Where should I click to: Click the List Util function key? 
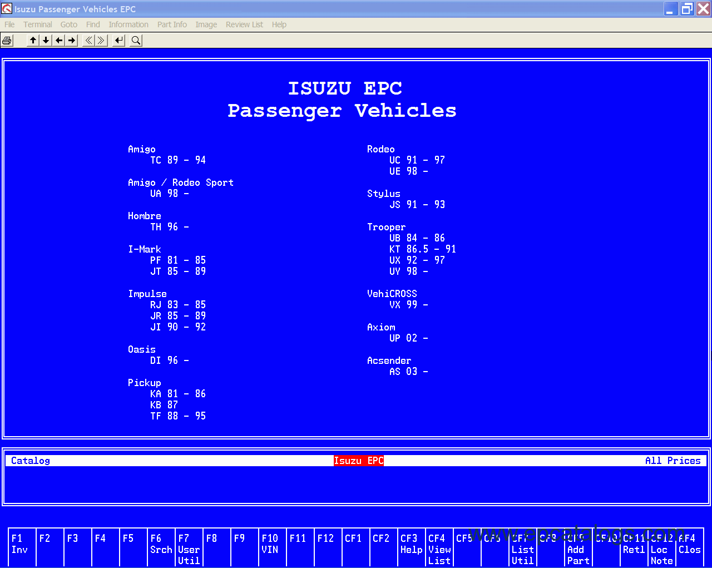[x=523, y=547]
